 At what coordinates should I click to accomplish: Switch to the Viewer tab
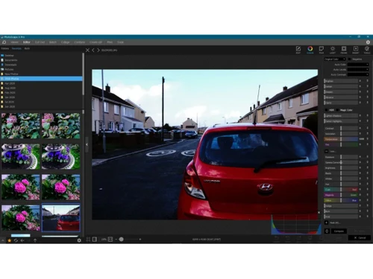[14, 42]
